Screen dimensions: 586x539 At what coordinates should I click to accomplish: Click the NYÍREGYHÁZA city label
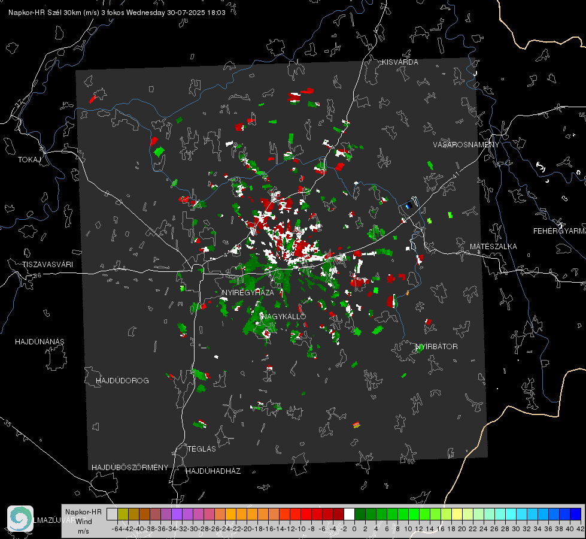[x=248, y=292]
